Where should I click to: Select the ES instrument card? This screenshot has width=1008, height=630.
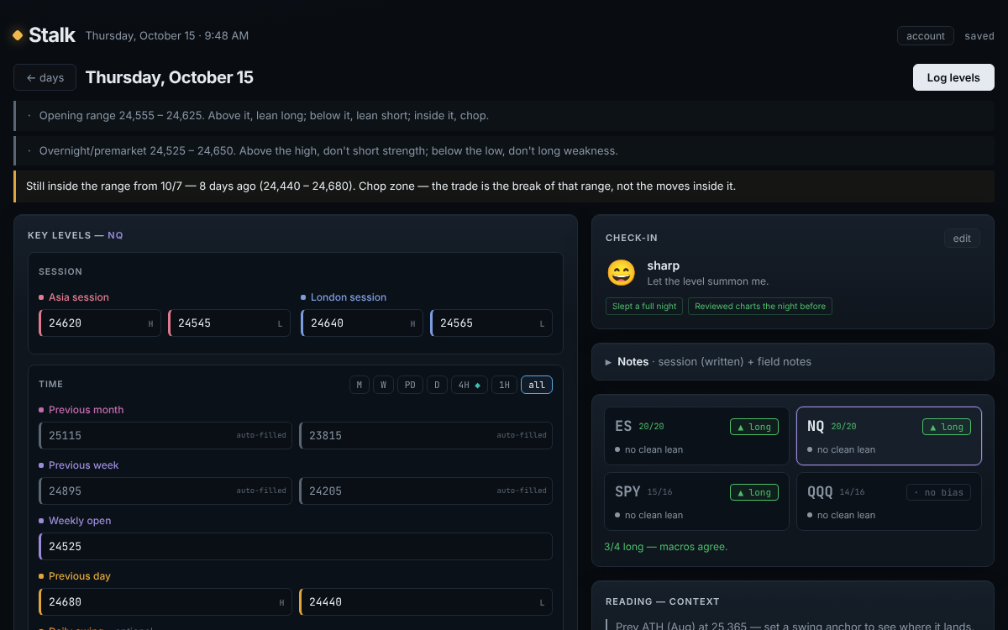tap(696, 436)
